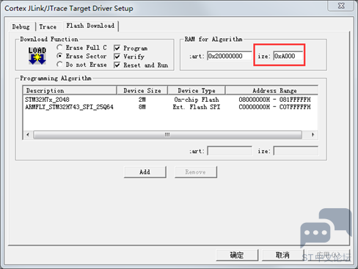Edit RAM Size field 0xA000
Image resolution: width=358 pixels, height=269 pixels.
288,56
